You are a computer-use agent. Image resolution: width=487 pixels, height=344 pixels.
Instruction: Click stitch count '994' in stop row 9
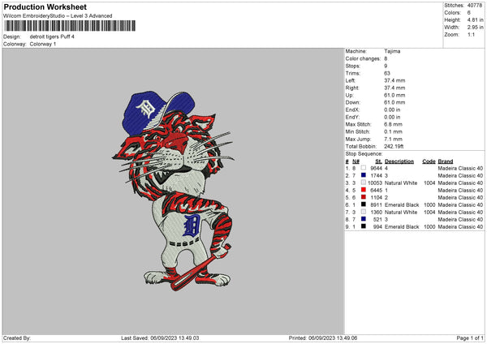377,226
